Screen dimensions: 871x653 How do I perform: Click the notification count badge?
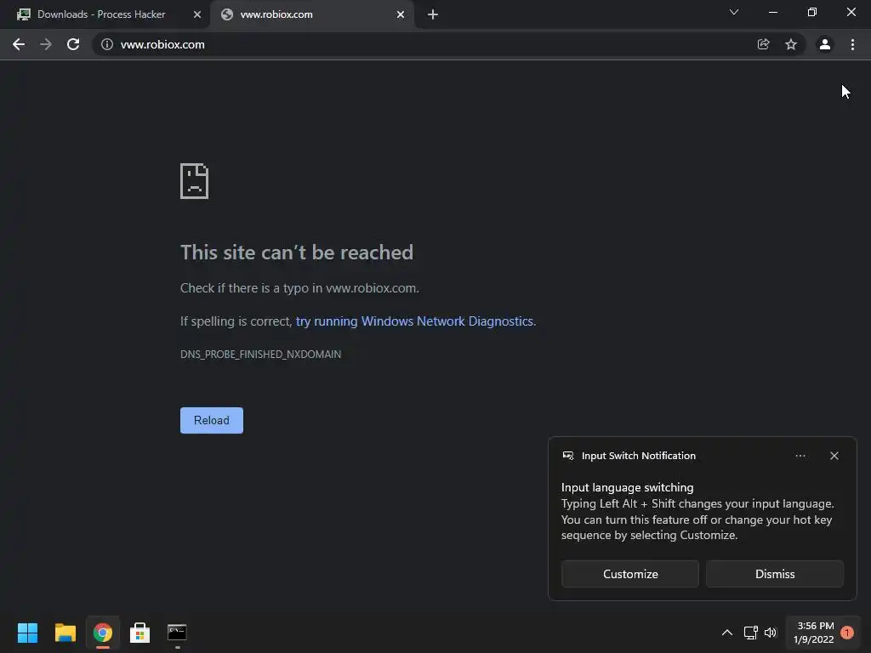coord(847,633)
